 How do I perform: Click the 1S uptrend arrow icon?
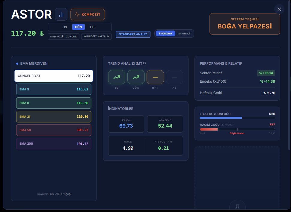coord(117,77)
